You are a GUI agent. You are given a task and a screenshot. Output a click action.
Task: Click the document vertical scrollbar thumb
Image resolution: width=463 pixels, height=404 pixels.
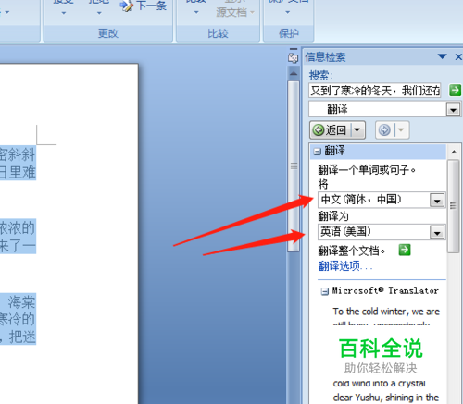(x=294, y=166)
